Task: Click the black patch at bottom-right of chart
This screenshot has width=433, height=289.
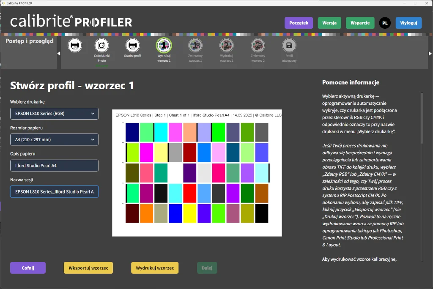Action: [261, 213]
